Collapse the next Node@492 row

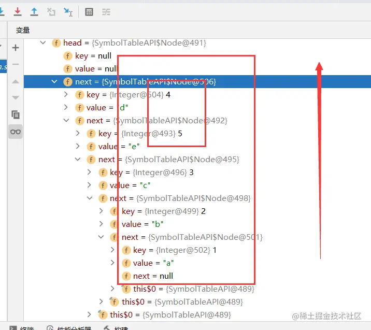[66, 120]
